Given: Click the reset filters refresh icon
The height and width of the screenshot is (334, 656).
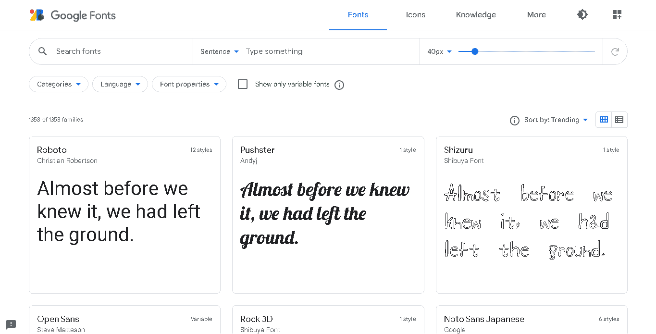Looking at the screenshot, I should [x=615, y=52].
